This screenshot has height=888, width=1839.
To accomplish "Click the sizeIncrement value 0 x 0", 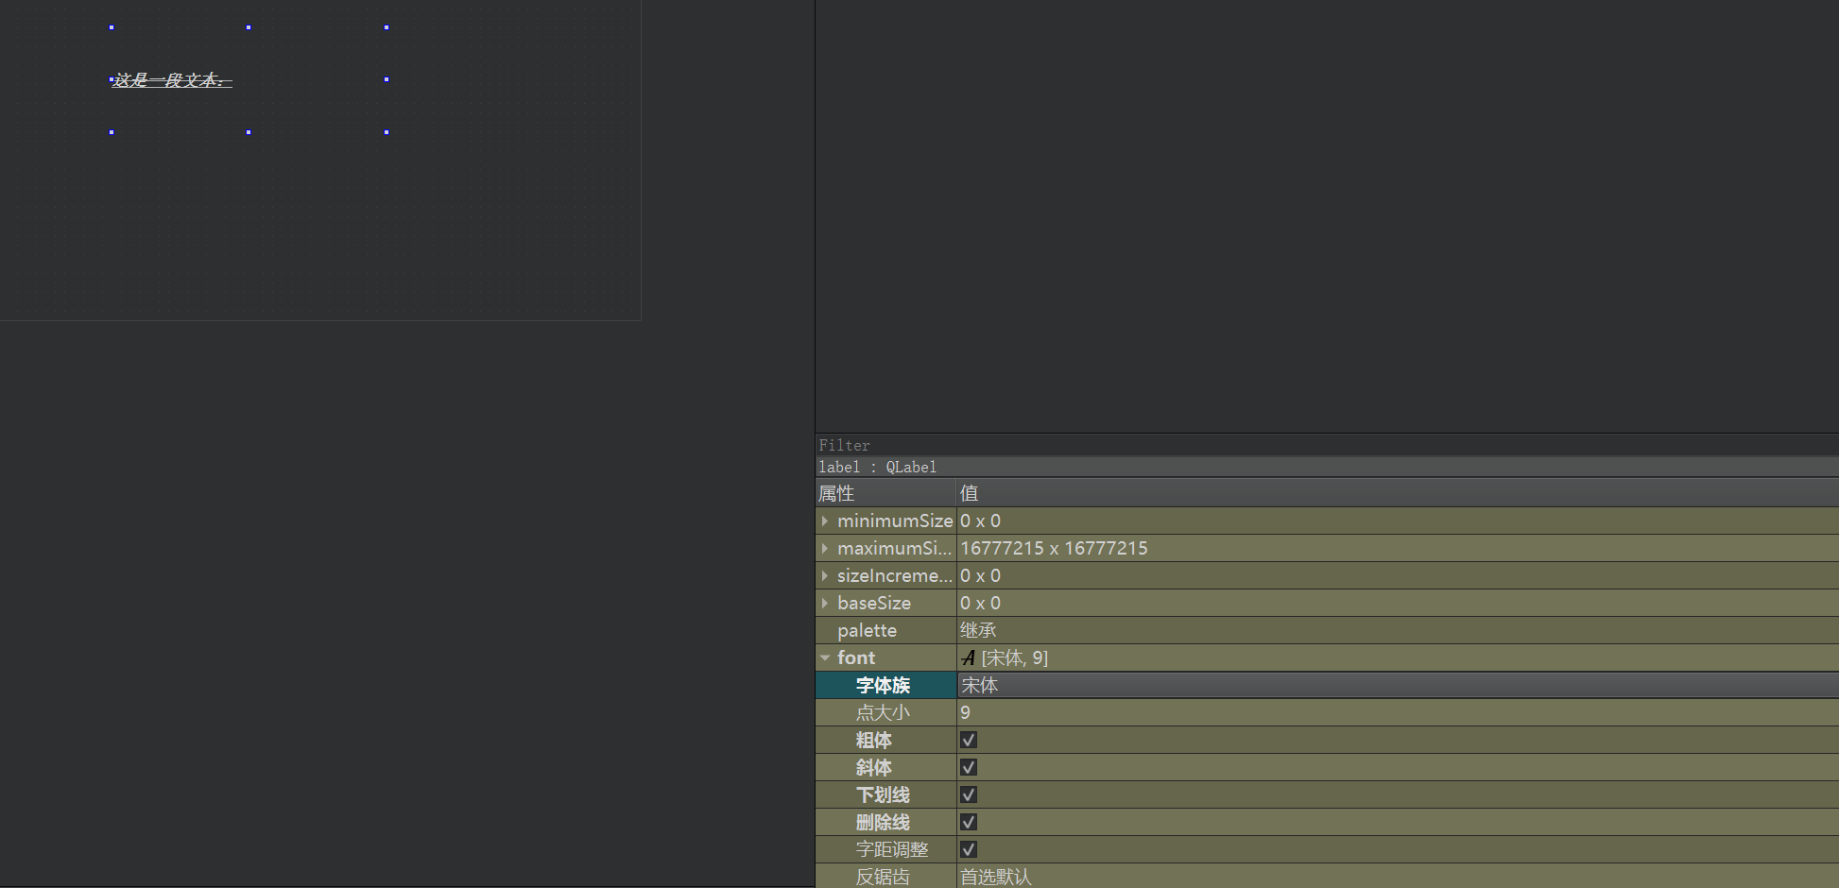I will [980, 575].
